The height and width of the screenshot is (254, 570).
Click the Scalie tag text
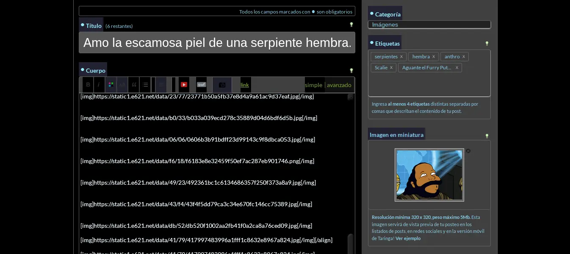coord(381,68)
